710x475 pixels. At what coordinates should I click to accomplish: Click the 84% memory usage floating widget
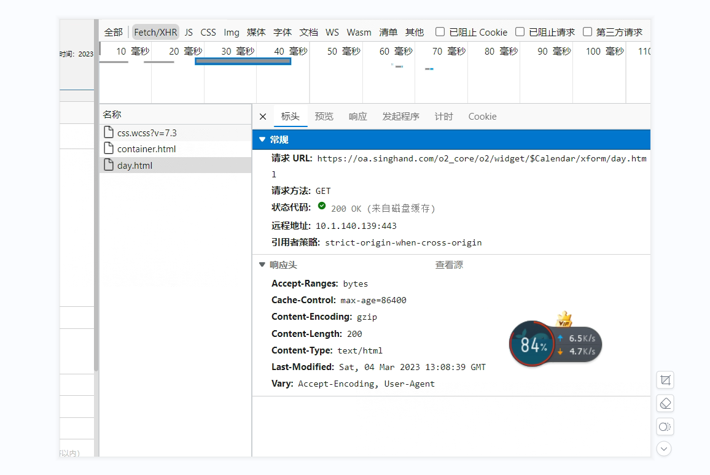click(532, 344)
